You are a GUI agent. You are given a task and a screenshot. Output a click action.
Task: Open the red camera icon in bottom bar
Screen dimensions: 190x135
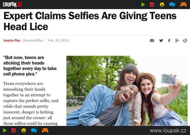coord(14,130)
